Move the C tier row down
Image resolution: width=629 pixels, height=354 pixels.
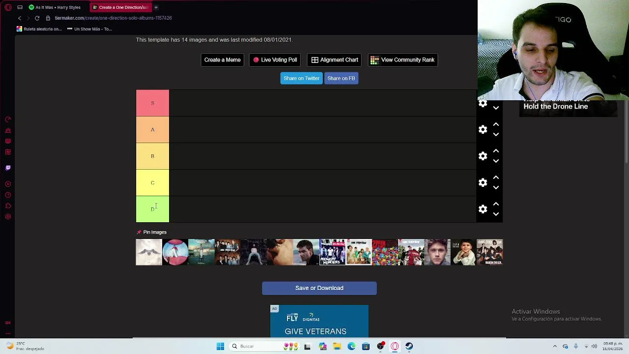coord(496,187)
